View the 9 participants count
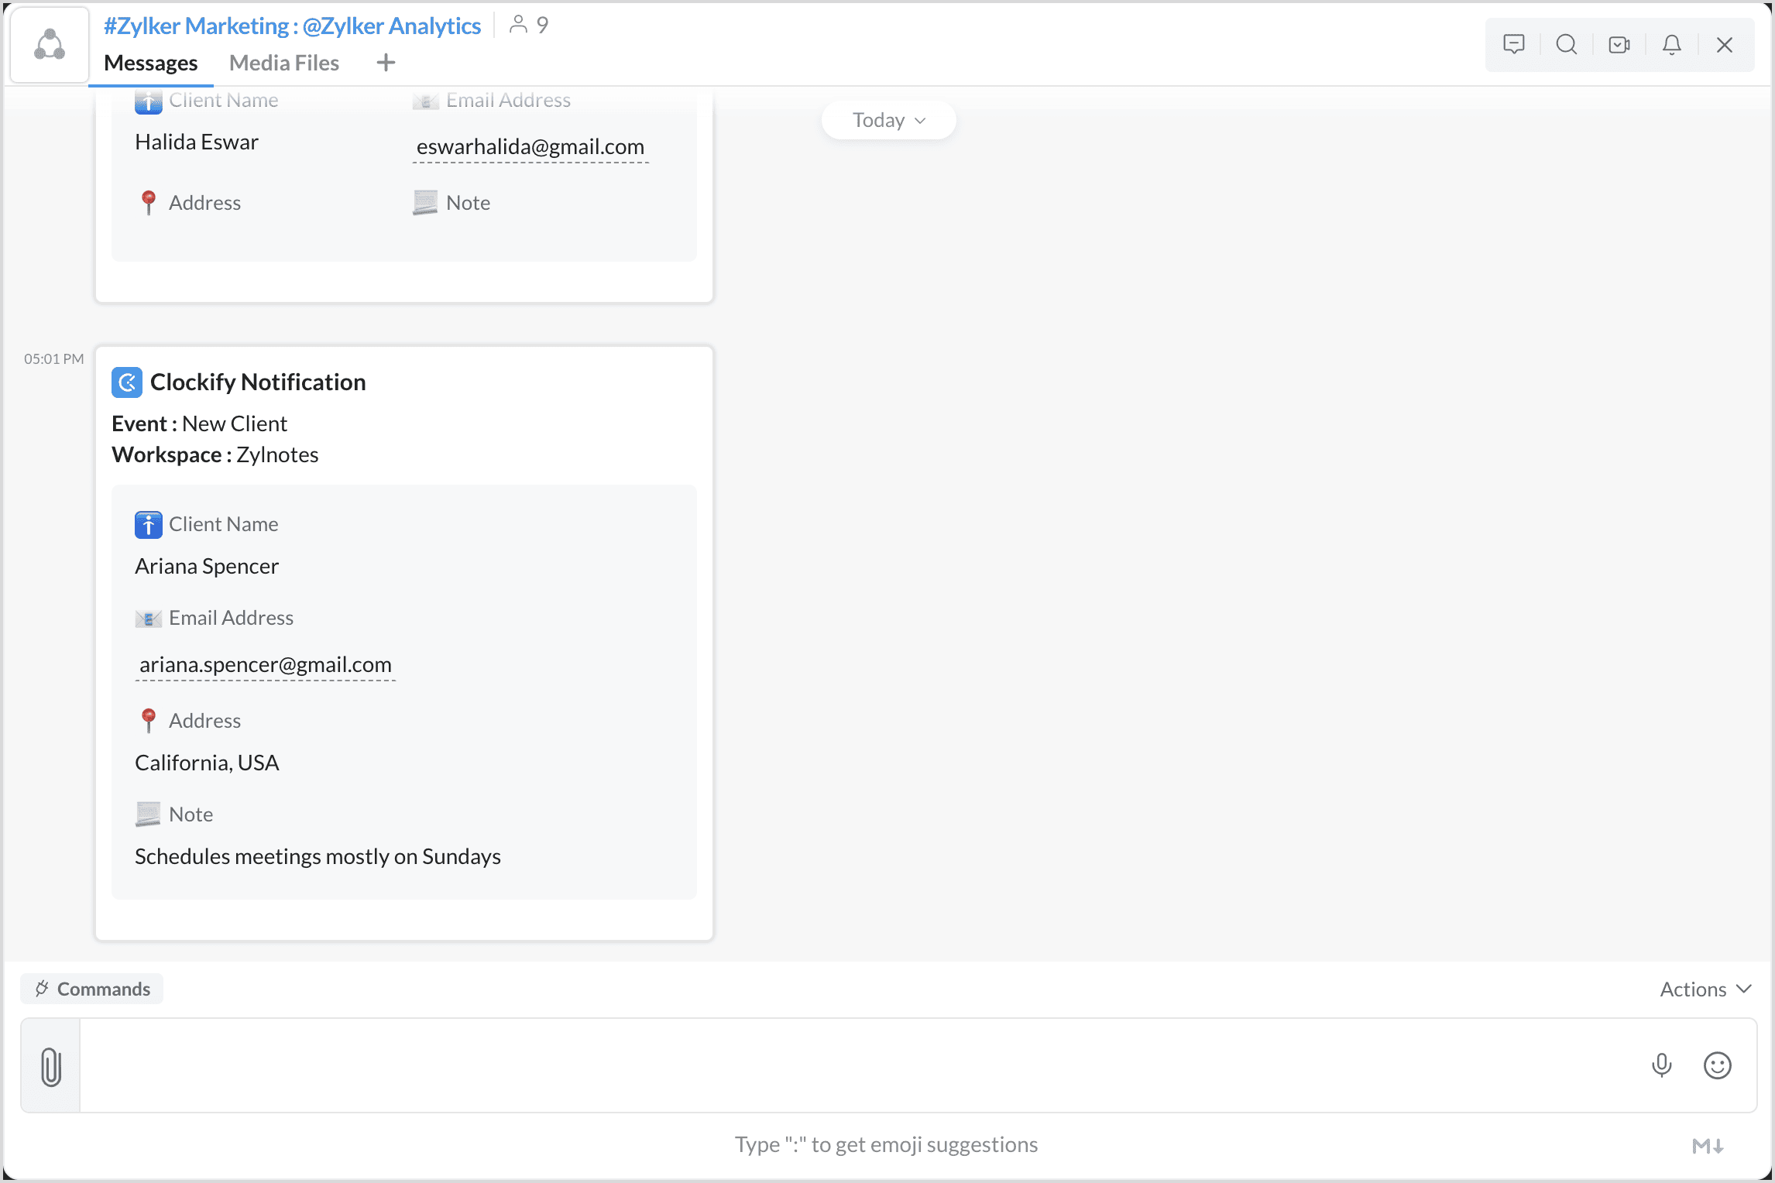Viewport: 1775px width, 1183px height. tap(529, 26)
